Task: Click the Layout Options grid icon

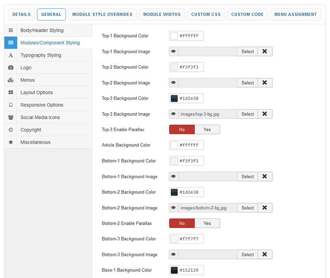Action: (x=11, y=92)
